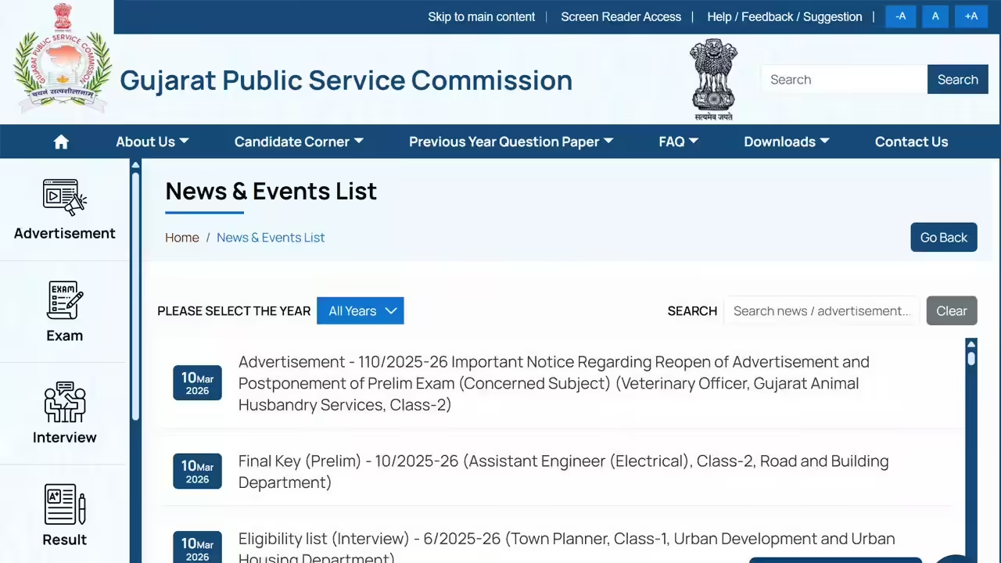Click the GPSC emblem logo

tap(62, 59)
